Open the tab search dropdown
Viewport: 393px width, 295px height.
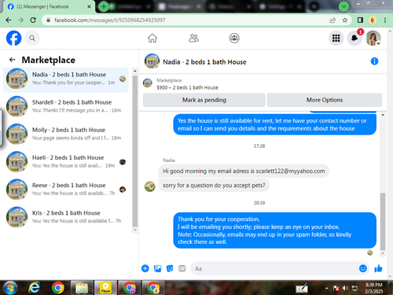pyautogui.click(x=343, y=6)
